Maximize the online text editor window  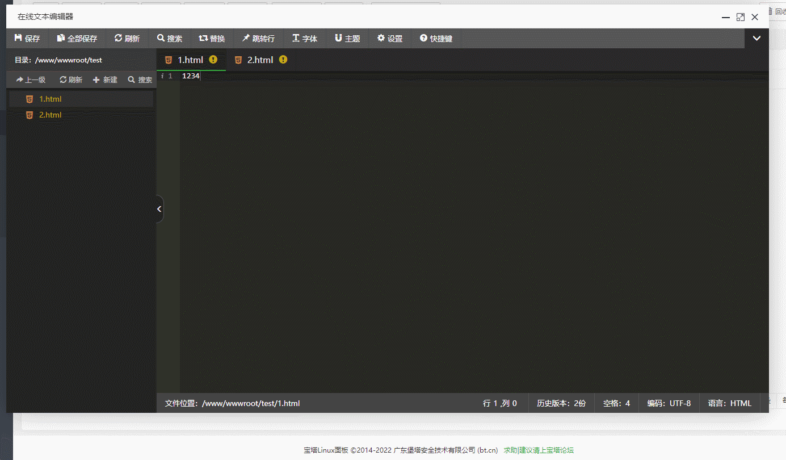coord(741,18)
